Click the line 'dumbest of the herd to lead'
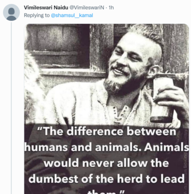 tap(107, 178)
